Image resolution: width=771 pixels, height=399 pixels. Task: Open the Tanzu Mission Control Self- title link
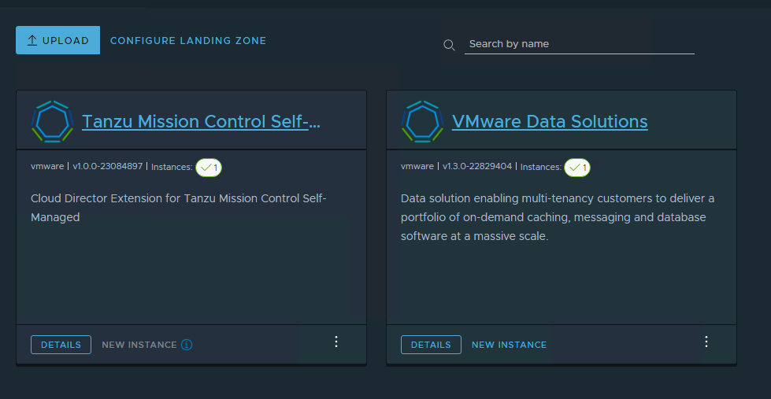coord(201,121)
